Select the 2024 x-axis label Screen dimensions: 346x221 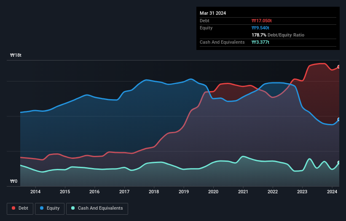click(x=332, y=192)
